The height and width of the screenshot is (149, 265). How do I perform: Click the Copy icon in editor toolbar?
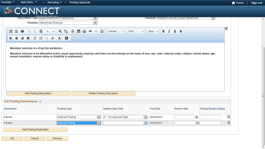tap(35, 31)
